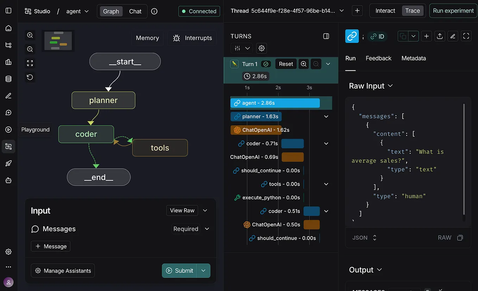Click the reset view icon on graph toolbar
Image resolution: width=478 pixels, height=291 pixels.
point(30,77)
